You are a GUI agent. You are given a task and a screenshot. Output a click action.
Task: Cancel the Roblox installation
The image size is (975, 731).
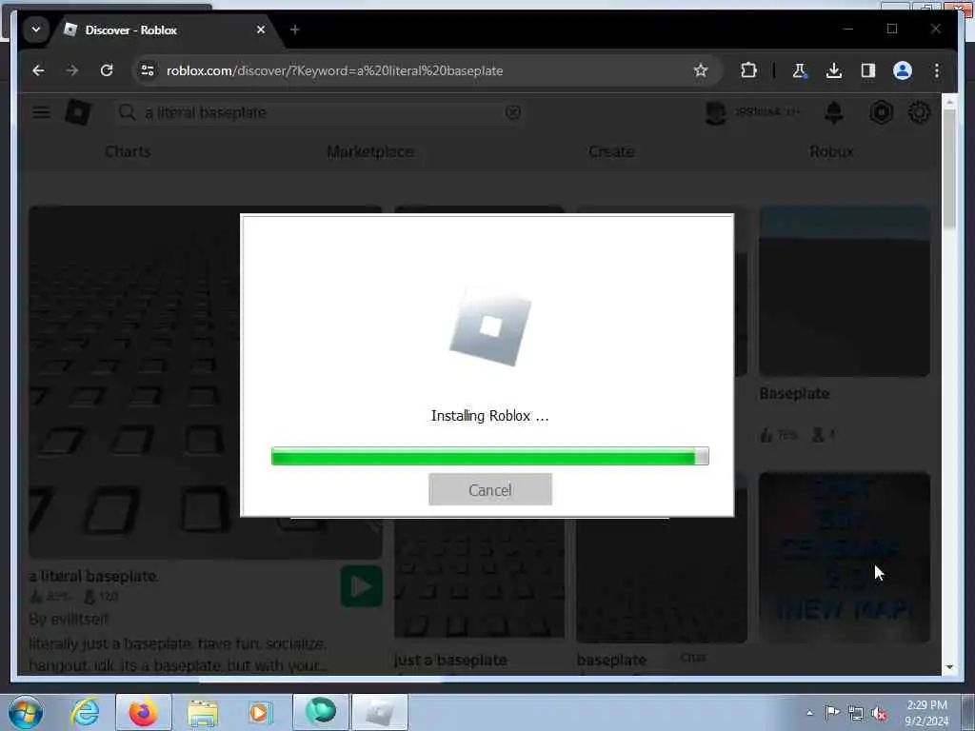pyautogui.click(x=490, y=489)
